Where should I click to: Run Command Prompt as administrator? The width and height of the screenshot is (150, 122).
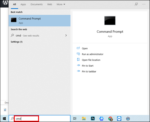point(92,54)
